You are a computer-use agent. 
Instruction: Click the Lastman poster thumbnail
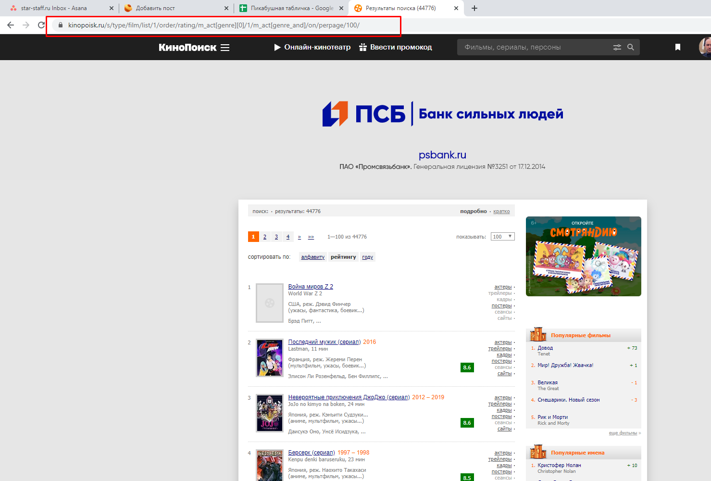(x=270, y=358)
